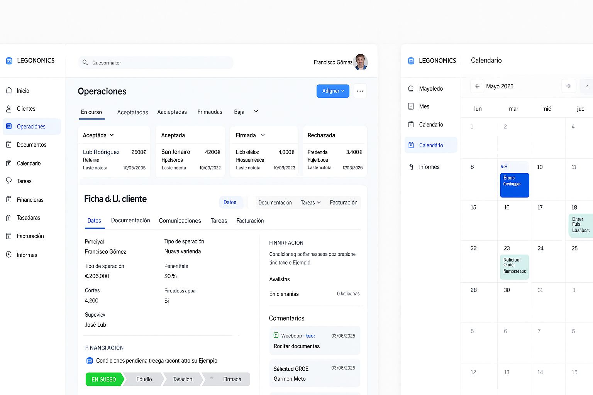Switch to the Comunicaciones tab
Viewport: 593px width, 395px height.
click(x=180, y=221)
